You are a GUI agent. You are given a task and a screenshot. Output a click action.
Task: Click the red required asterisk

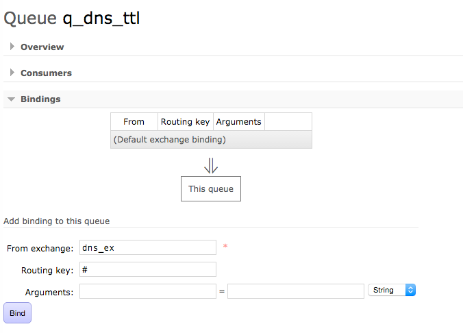225,246
